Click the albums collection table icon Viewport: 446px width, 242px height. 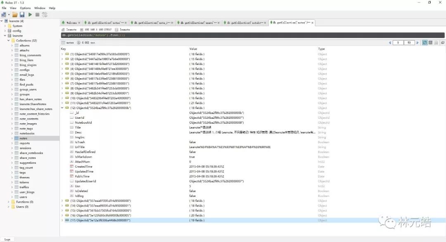[x=17, y=46]
